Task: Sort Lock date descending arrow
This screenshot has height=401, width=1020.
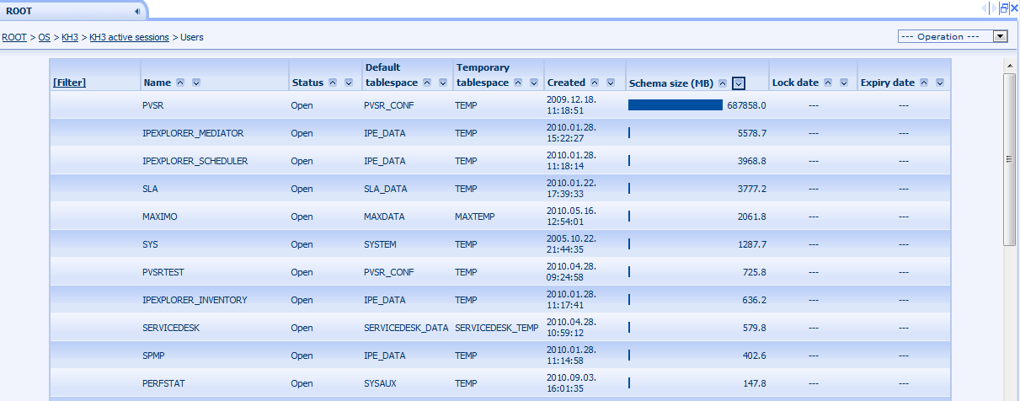Action: (844, 83)
